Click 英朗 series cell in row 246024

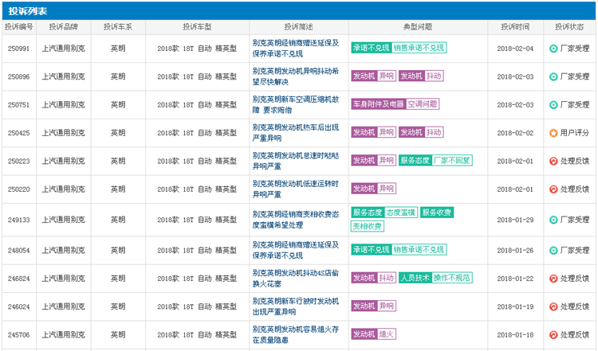(x=118, y=306)
